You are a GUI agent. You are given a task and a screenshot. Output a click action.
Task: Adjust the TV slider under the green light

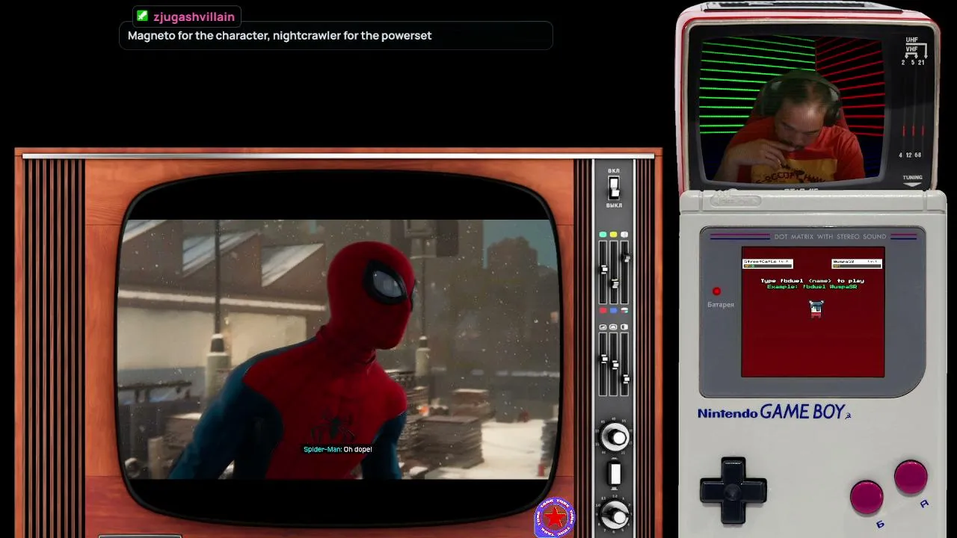click(x=603, y=271)
